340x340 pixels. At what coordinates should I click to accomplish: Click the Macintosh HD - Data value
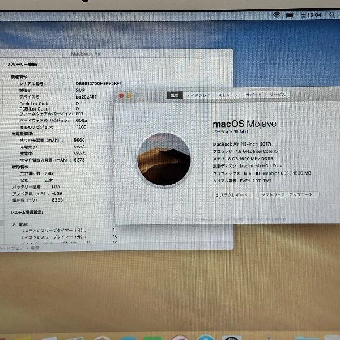[x=261, y=166]
